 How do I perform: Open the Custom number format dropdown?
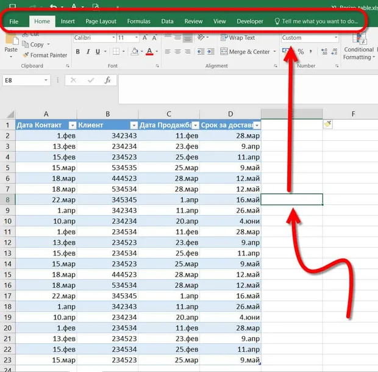click(336, 38)
